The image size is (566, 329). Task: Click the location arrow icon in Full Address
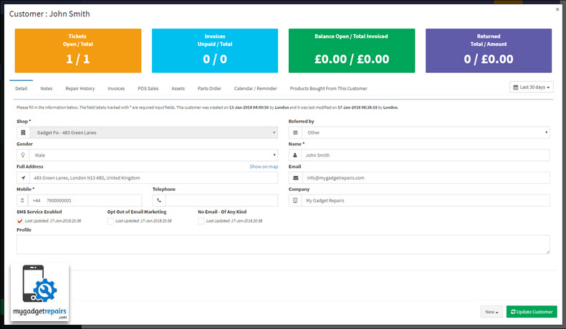pyautogui.click(x=23, y=177)
